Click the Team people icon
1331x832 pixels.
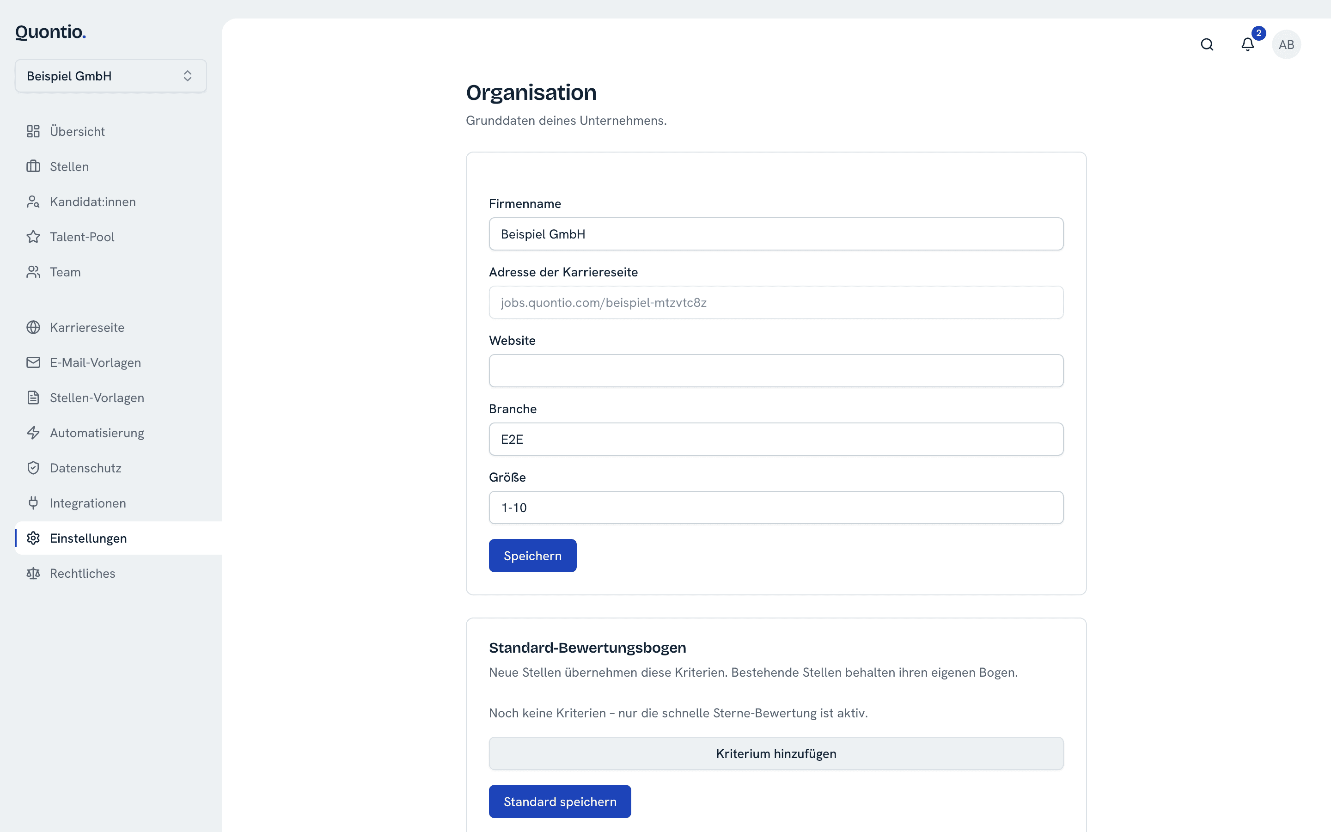pyautogui.click(x=33, y=272)
